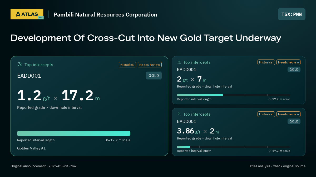Click the GOLD badge in the 2 g/t card
316x177 pixels.
[294, 69]
